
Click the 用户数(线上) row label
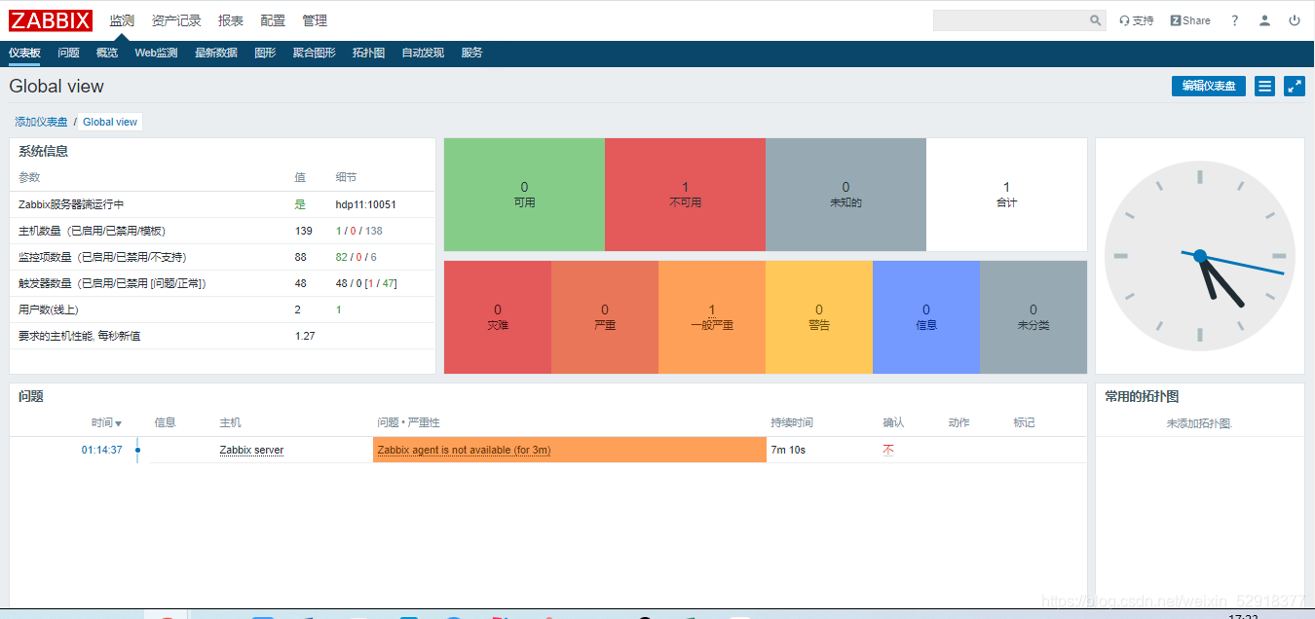49,309
